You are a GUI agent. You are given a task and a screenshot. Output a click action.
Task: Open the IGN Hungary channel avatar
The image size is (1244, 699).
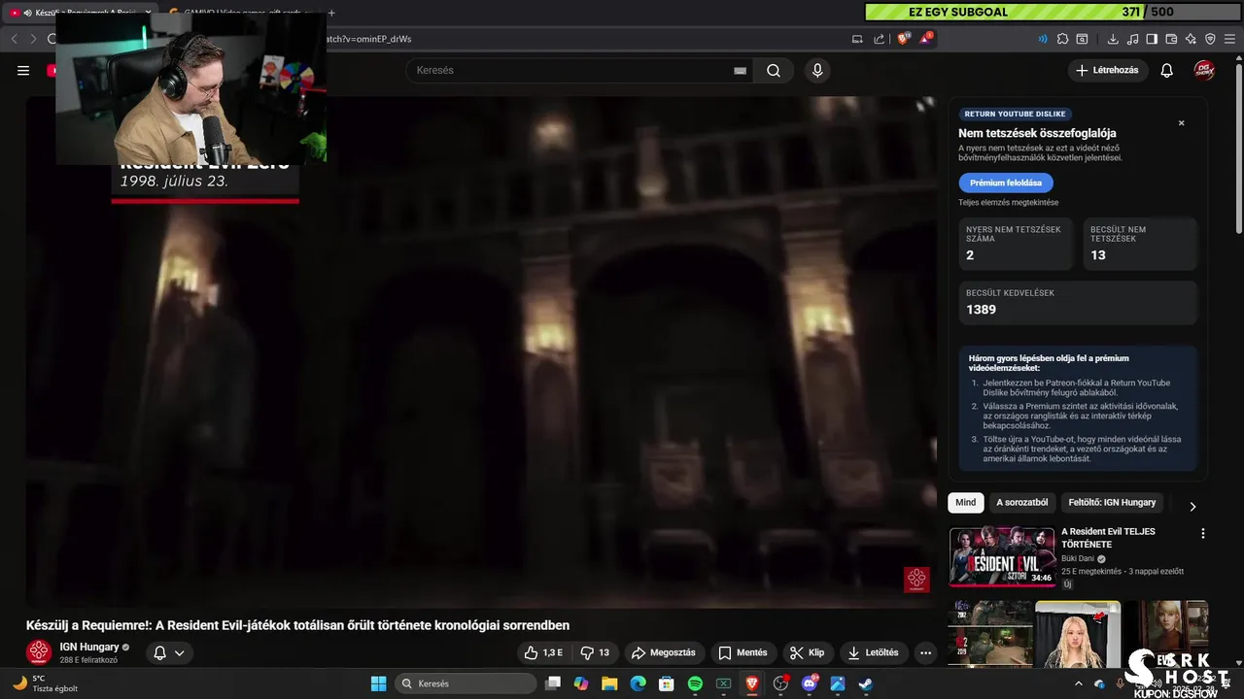tap(39, 652)
